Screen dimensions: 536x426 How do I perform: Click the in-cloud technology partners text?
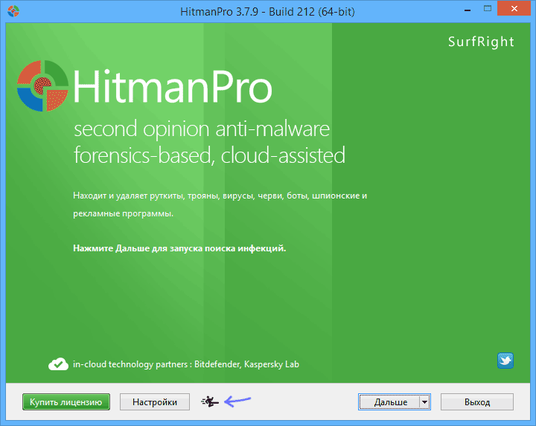click(186, 364)
